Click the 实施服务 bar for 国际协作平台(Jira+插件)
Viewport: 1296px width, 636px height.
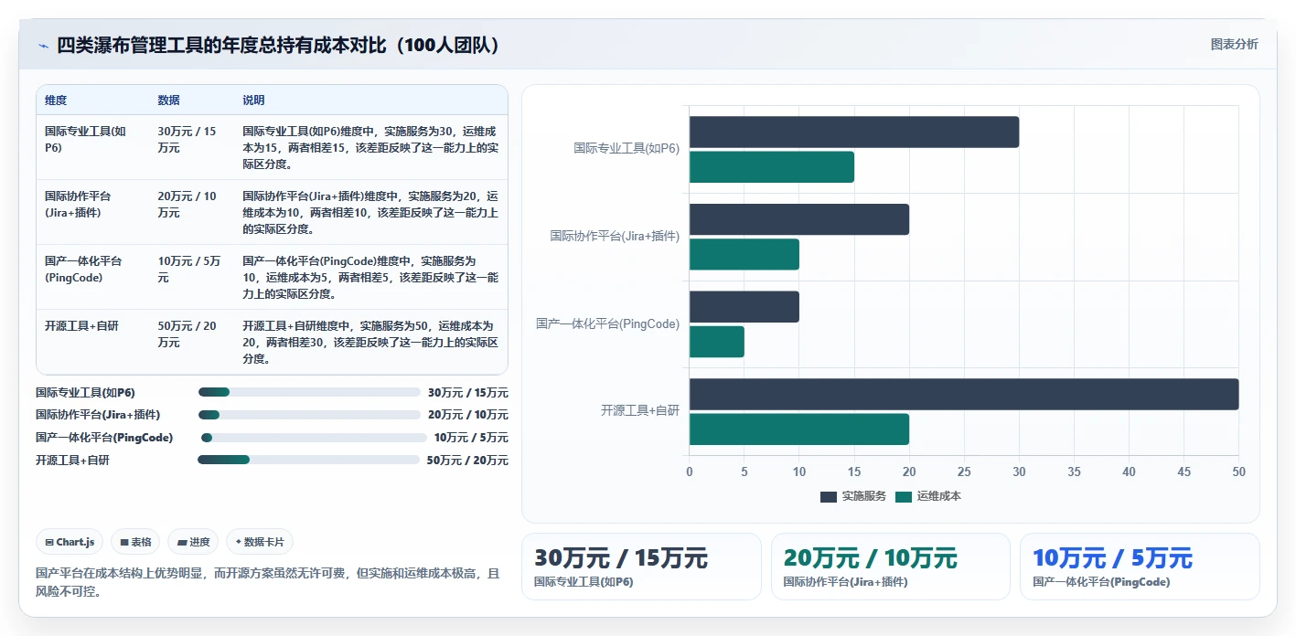click(799, 219)
